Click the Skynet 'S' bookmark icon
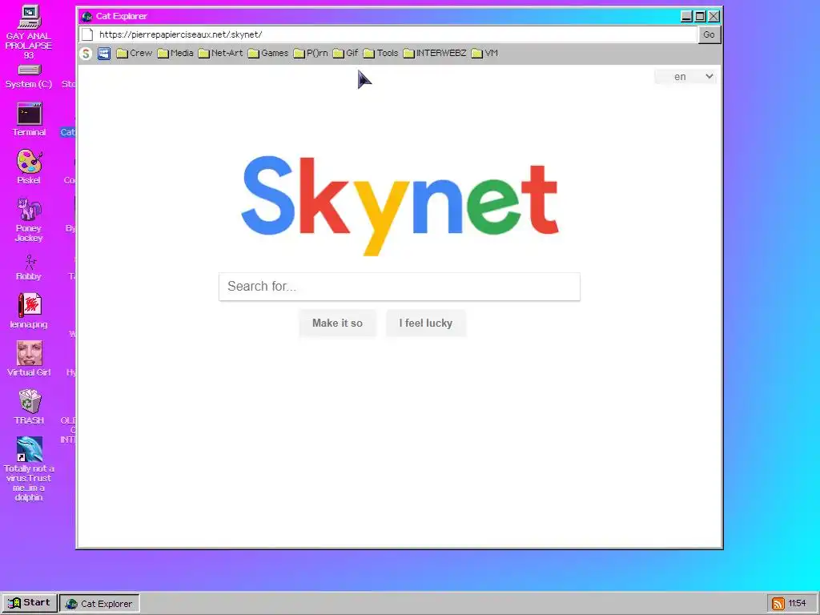The width and height of the screenshot is (820, 615). pos(86,54)
